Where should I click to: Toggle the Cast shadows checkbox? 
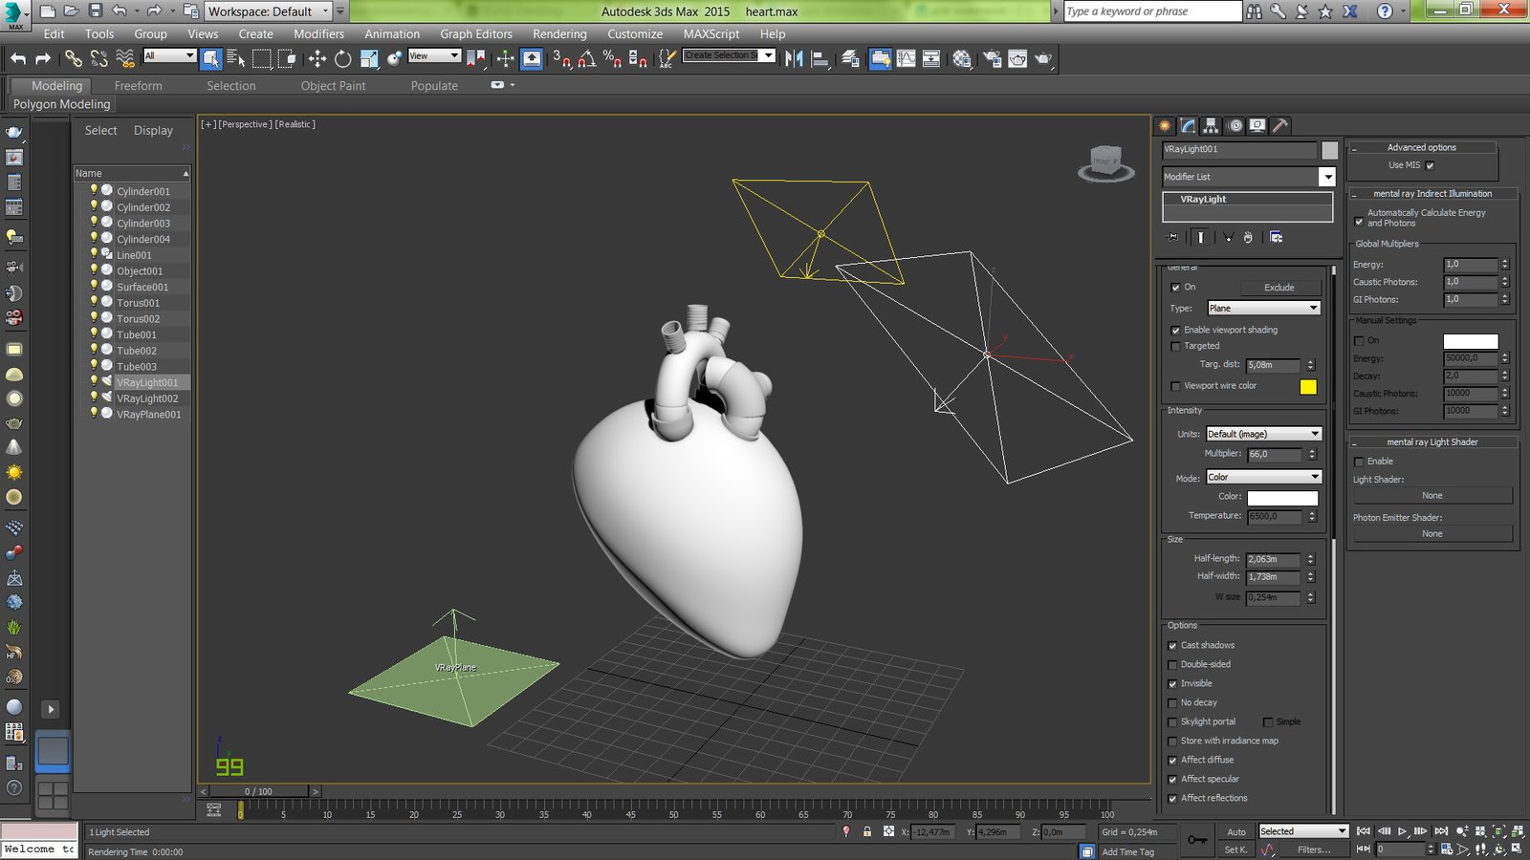point(1172,646)
